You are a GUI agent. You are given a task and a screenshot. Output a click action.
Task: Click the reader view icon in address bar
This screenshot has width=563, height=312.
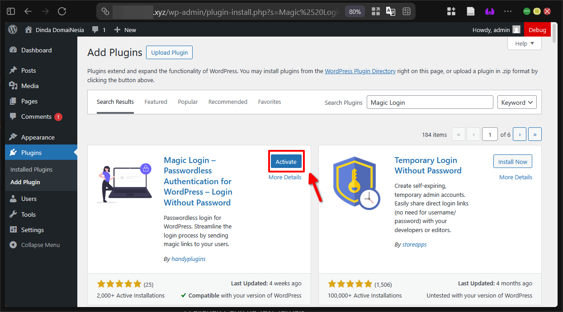point(406,12)
